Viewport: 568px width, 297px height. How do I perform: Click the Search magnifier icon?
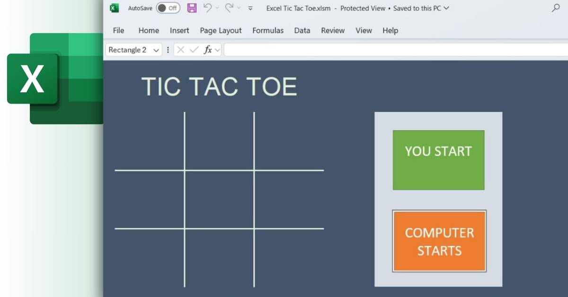[x=556, y=8]
